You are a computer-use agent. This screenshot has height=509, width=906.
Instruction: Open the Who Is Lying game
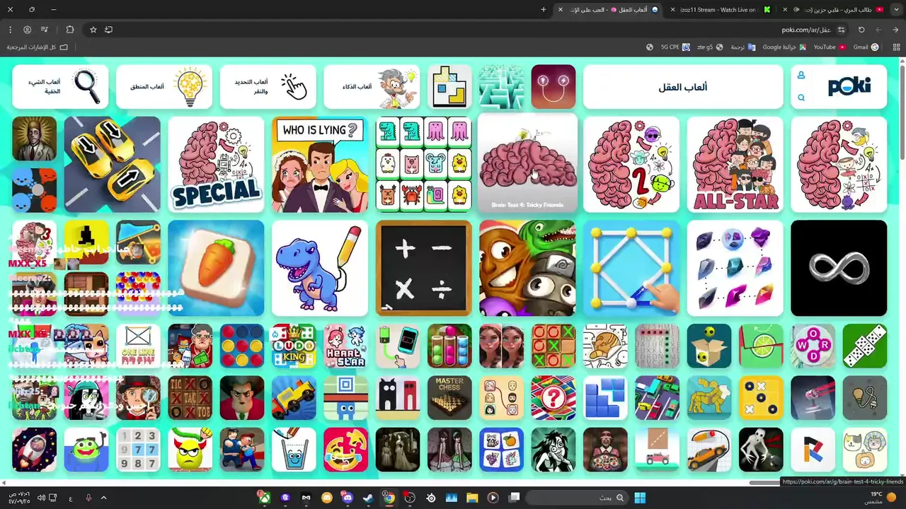320,165
